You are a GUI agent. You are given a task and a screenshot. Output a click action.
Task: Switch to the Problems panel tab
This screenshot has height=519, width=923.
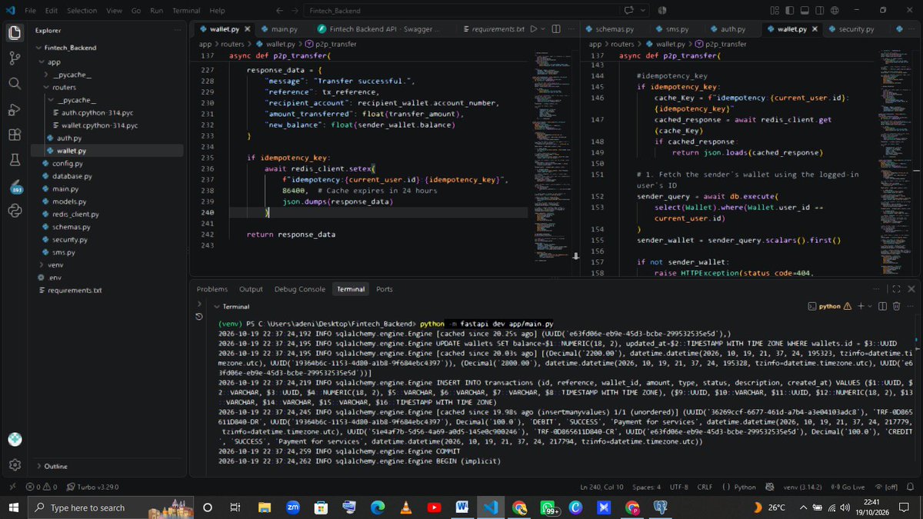(212, 289)
